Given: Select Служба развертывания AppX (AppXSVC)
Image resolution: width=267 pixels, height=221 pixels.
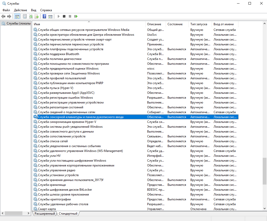Looking at the screenshot, I should click(x=136, y=93).
